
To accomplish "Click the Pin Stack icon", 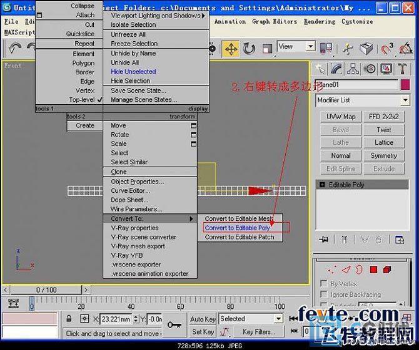I will click(323, 240).
